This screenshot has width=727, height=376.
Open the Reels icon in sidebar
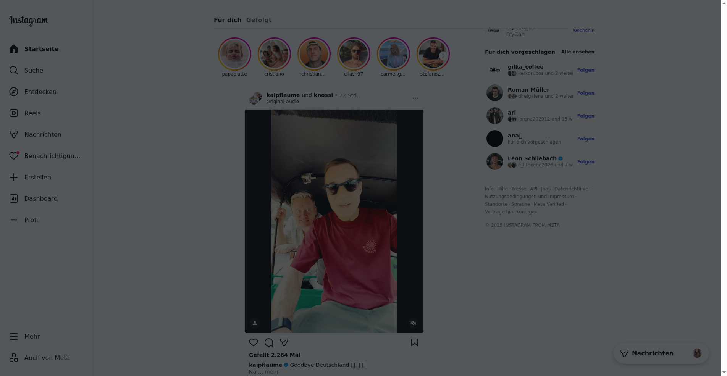point(14,113)
